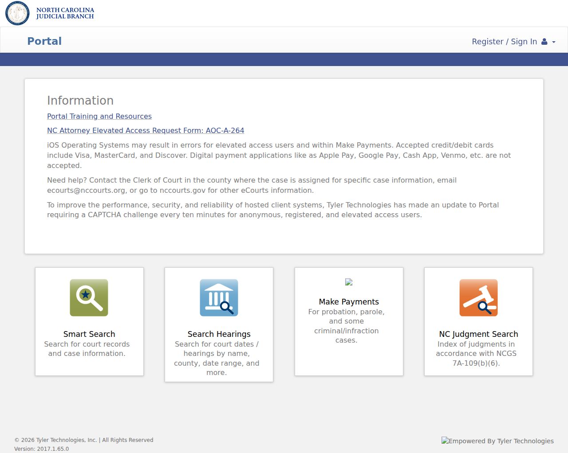Click 'Index of judgments in accordance' description
This screenshot has height=453, width=568.
point(476,354)
